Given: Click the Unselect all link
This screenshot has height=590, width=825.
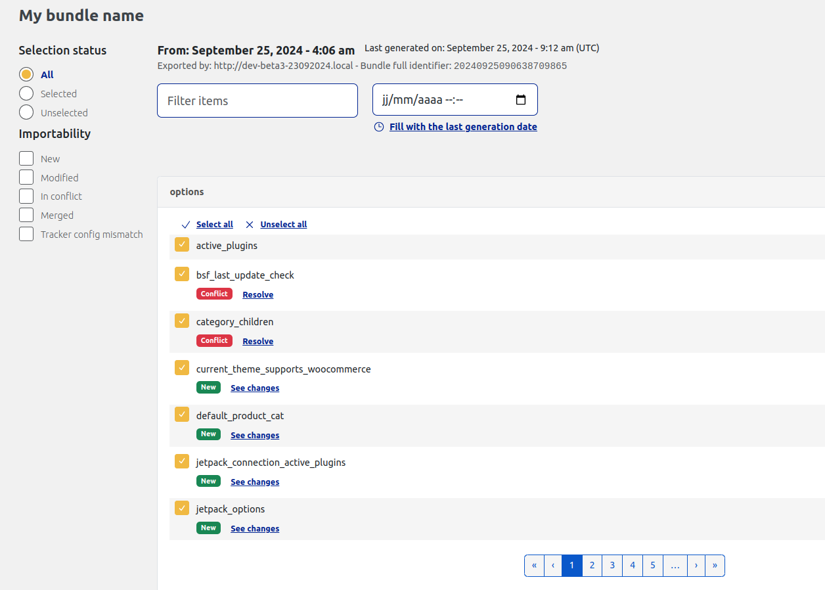Looking at the screenshot, I should coord(284,225).
